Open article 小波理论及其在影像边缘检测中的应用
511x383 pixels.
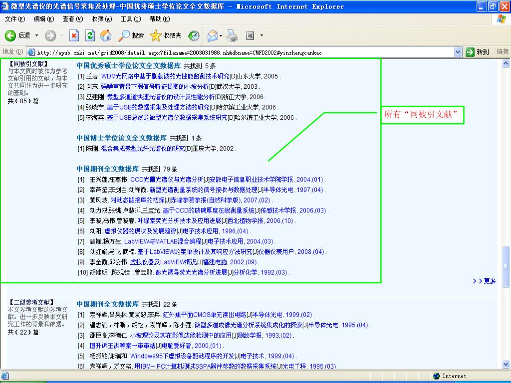tap(181, 336)
